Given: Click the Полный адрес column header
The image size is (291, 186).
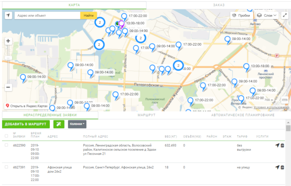Looking at the screenshot, I should (95, 136).
